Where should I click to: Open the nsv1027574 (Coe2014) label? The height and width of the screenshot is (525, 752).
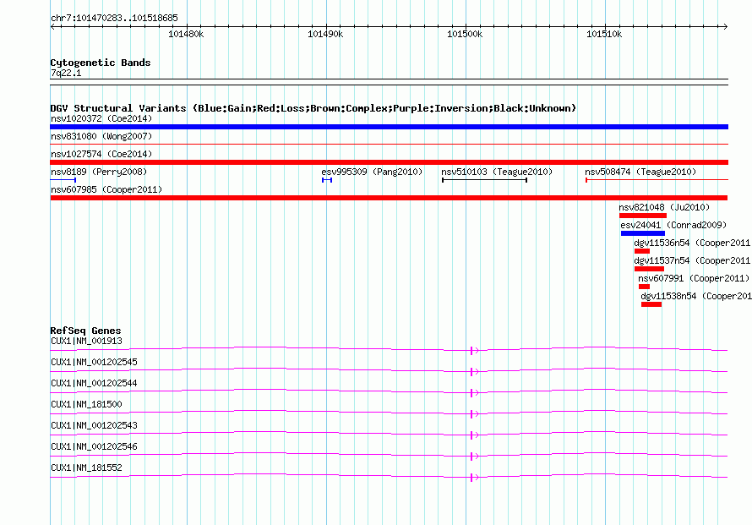101,154
